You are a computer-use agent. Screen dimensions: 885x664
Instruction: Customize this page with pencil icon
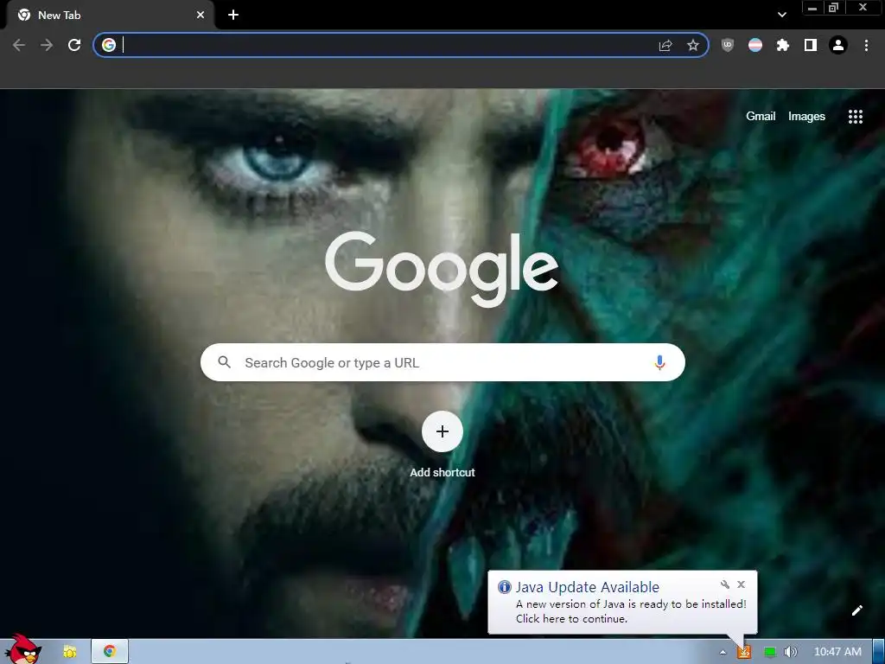point(856,610)
